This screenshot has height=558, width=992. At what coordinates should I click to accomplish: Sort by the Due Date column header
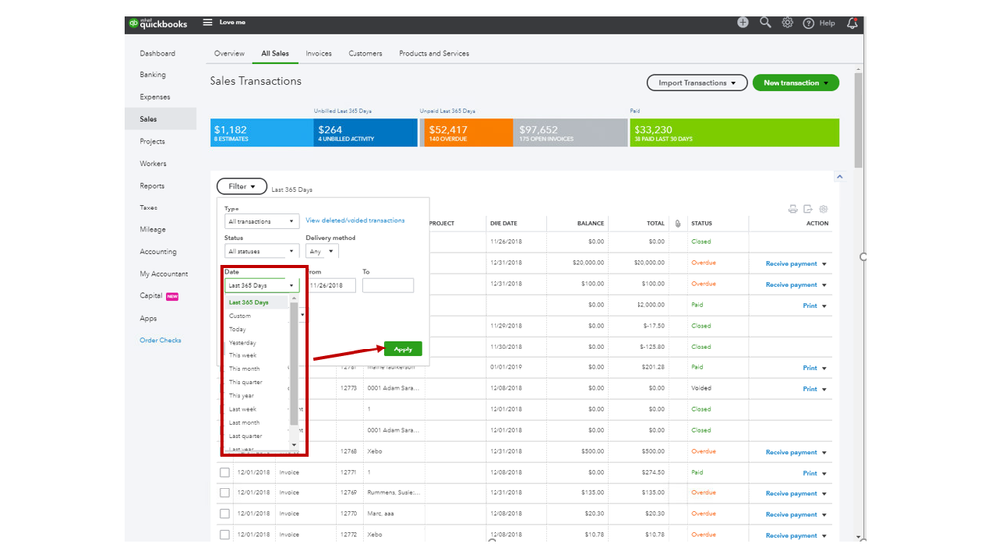click(503, 224)
